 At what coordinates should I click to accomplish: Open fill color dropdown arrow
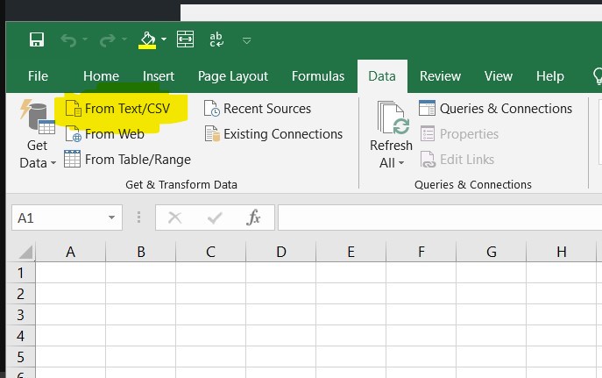[x=164, y=39]
